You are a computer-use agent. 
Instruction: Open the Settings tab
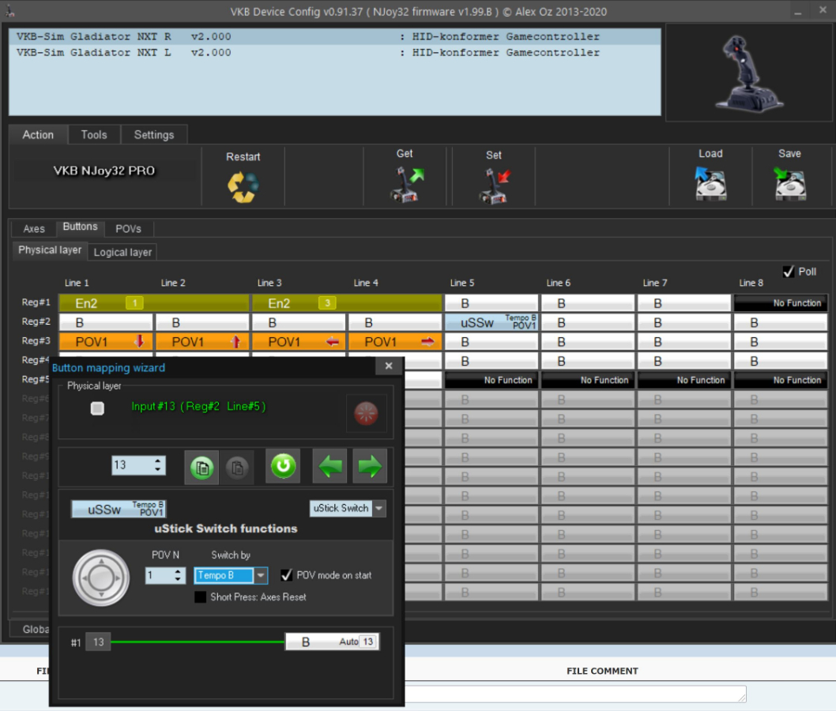coord(154,135)
